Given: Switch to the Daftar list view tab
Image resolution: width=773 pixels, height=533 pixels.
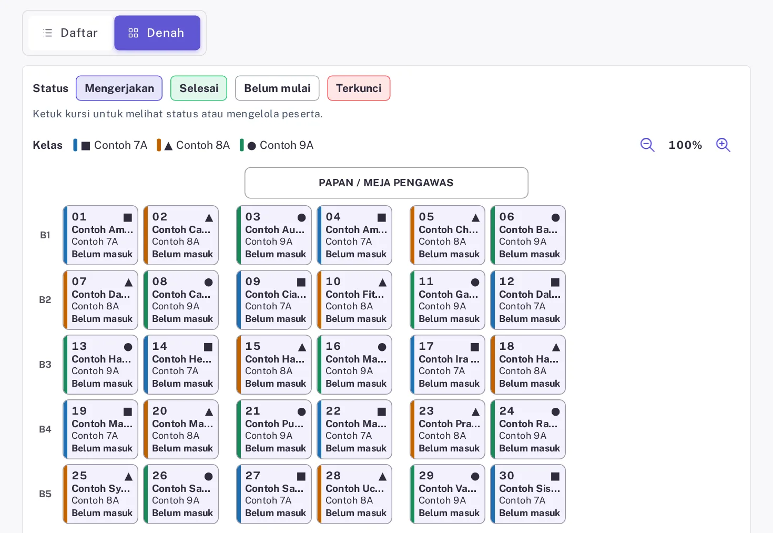Looking at the screenshot, I should pyautogui.click(x=70, y=33).
